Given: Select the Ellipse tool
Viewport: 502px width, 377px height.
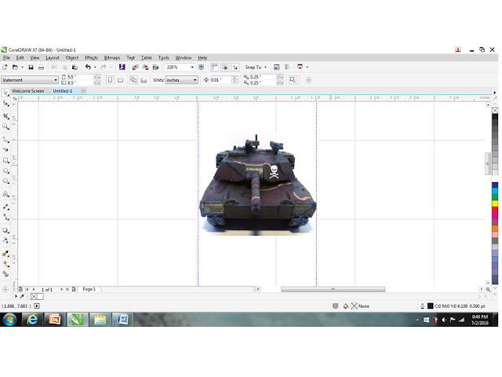Looking at the screenshot, I should 5,171.
